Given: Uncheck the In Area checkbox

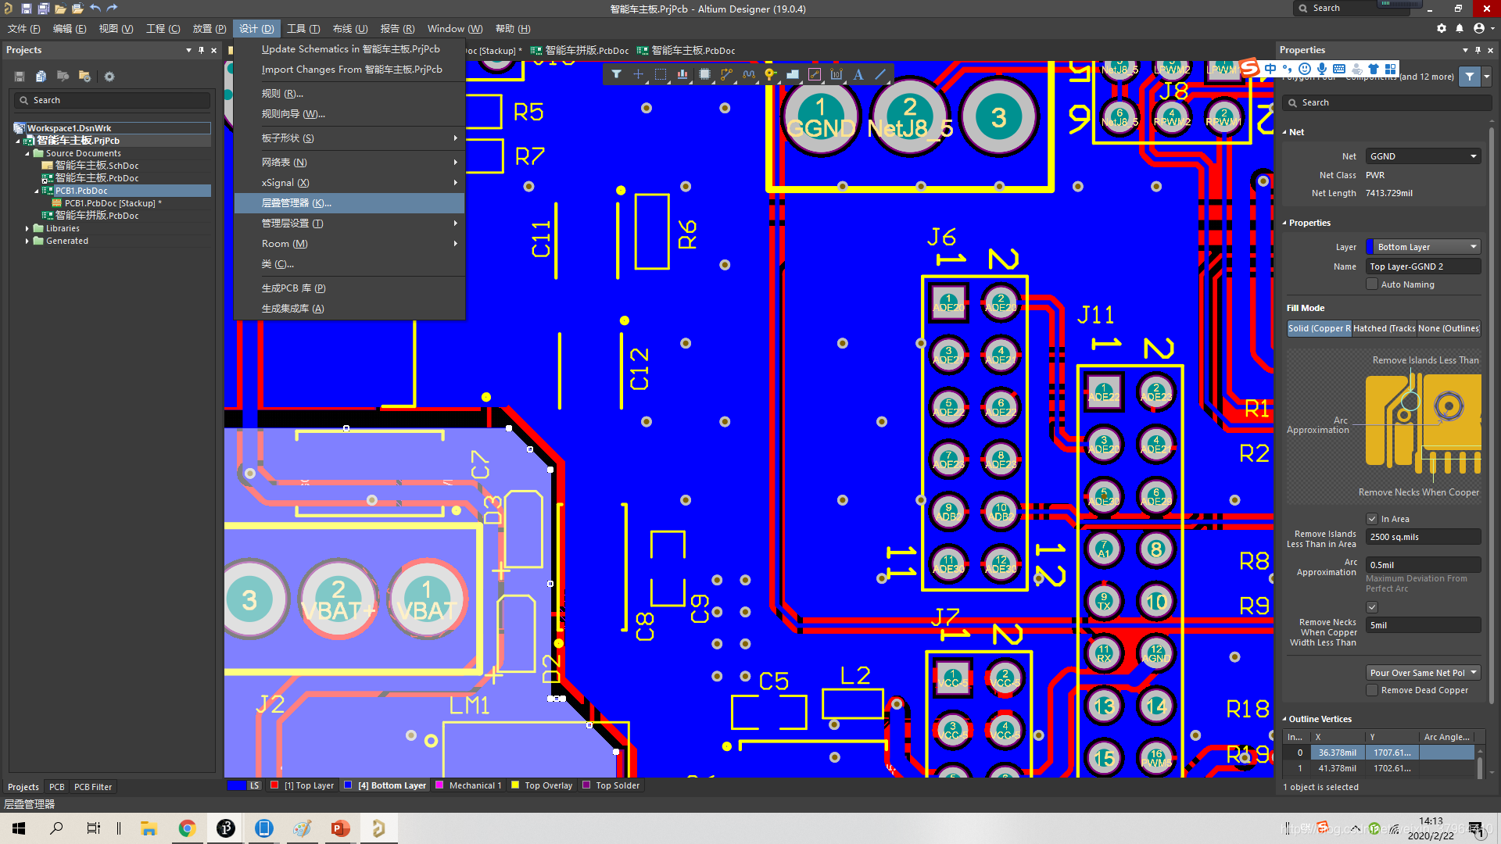Looking at the screenshot, I should [1372, 519].
